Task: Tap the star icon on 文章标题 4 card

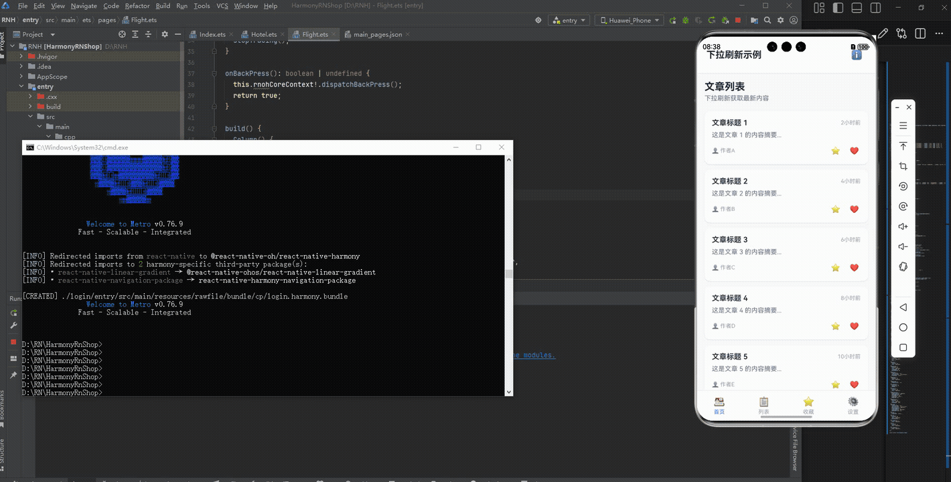Action: coord(835,326)
